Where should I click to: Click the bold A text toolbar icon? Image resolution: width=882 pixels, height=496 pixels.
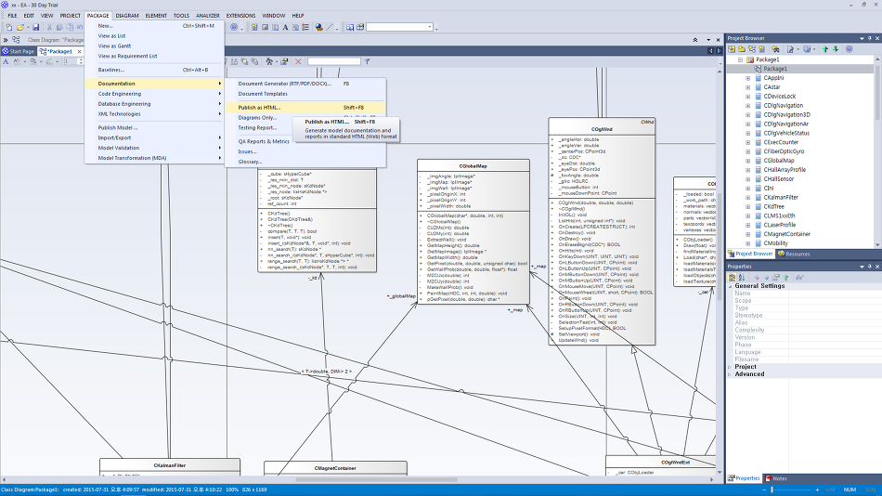(285, 27)
